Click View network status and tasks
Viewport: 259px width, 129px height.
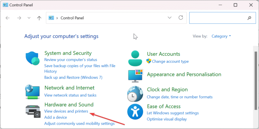[x=70, y=95]
